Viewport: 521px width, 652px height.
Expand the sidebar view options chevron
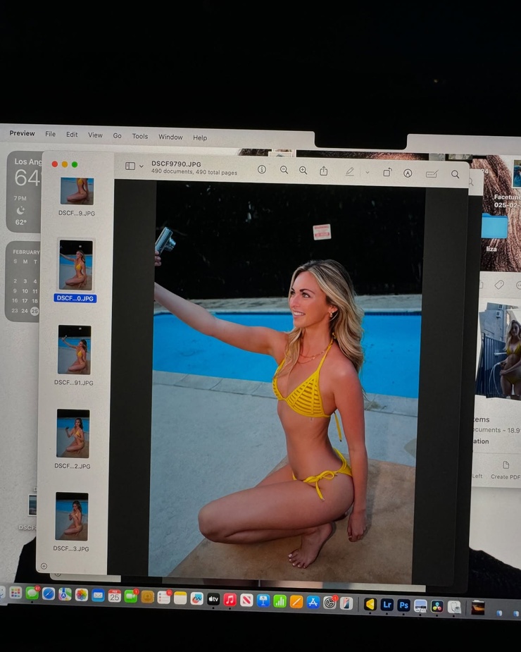[x=142, y=167]
